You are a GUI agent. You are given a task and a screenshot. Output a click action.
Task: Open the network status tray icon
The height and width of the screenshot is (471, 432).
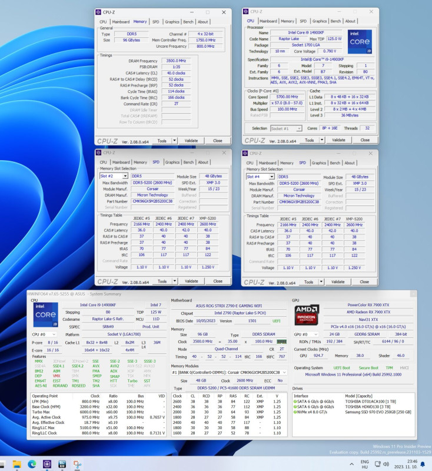tap(378, 464)
